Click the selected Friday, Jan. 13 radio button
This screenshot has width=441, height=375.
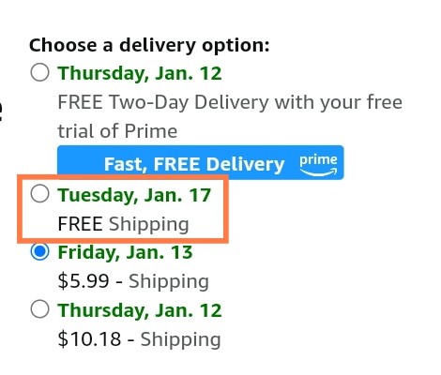click(x=39, y=251)
